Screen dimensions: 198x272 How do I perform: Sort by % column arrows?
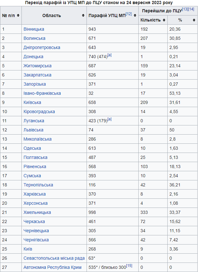point(194,20)
